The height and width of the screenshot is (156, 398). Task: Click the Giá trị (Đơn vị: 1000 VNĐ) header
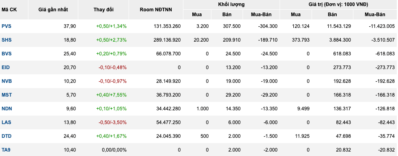click(338, 4)
